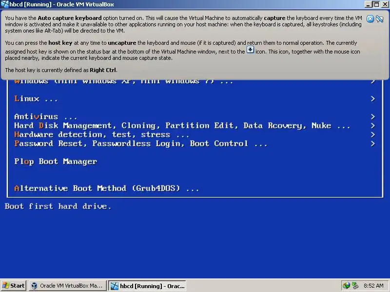Click the 'Boot first hard drive.' hint text

[x=58, y=206]
